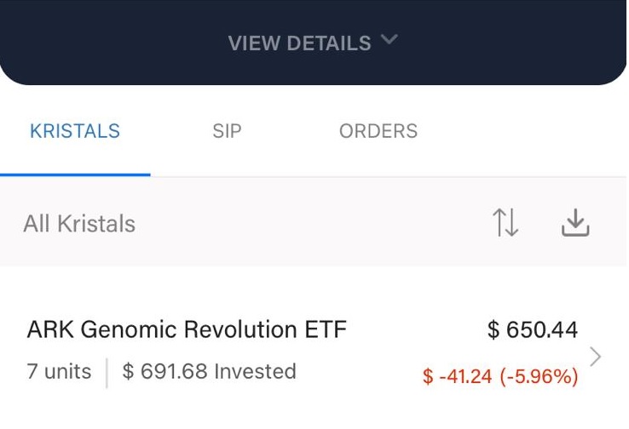This screenshot has height=429, width=629.
Task: Tap the word Invested in ARK row
Action: [255, 371]
